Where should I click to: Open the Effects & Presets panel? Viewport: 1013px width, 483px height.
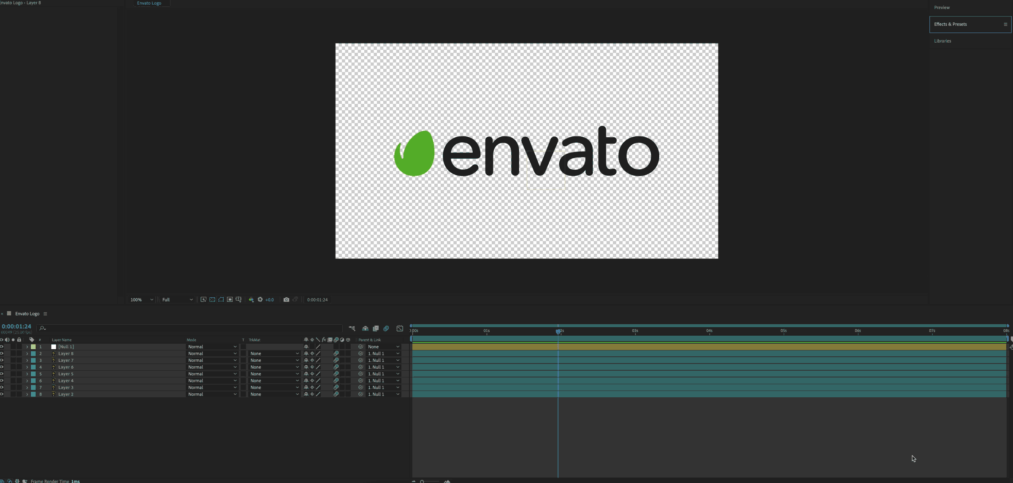[951, 24]
